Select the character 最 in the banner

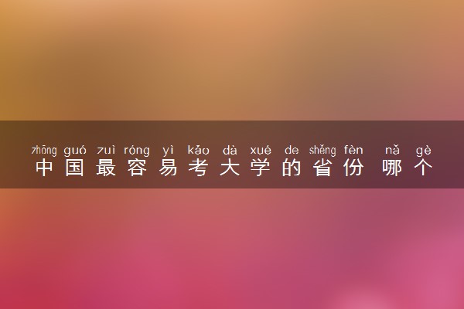[x=106, y=168]
